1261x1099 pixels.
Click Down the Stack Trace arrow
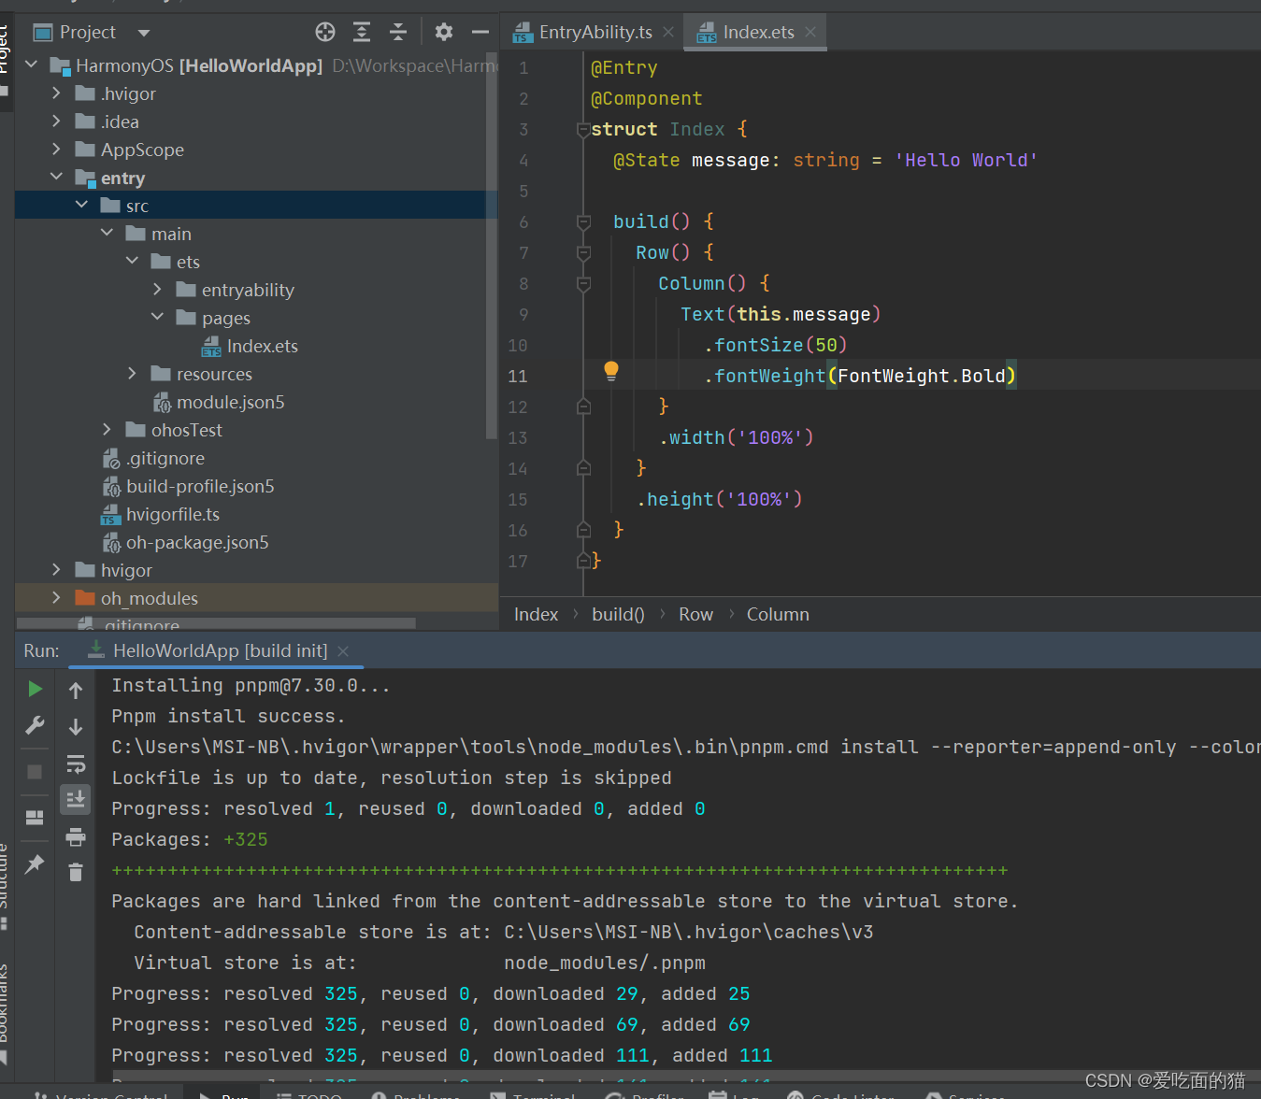[76, 727]
